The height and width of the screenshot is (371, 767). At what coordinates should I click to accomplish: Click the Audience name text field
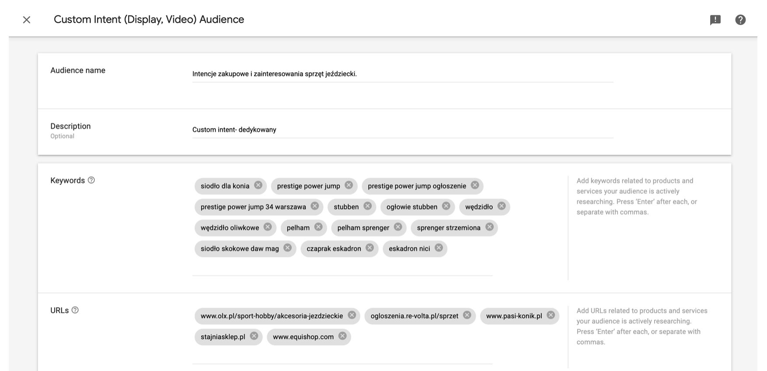tap(402, 74)
